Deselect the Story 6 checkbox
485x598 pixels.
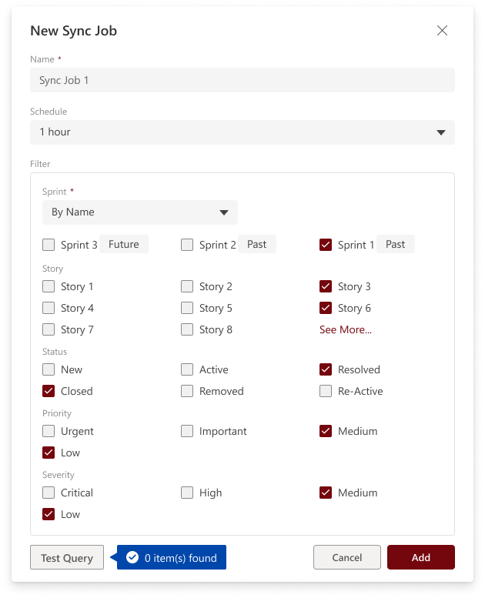(326, 308)
